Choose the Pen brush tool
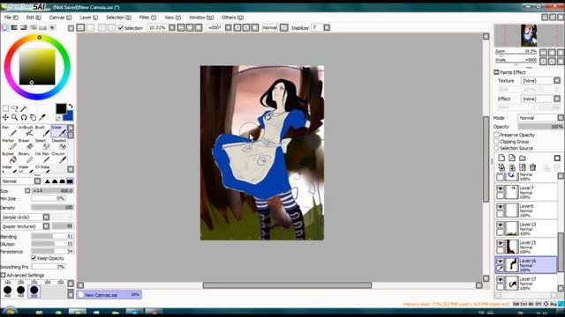This screenshot has width=565, height=317. 9,131
